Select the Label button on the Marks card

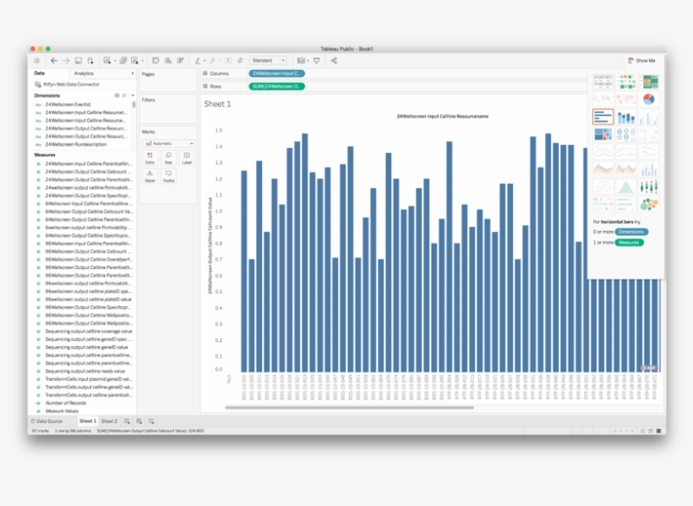click(187, 158)
